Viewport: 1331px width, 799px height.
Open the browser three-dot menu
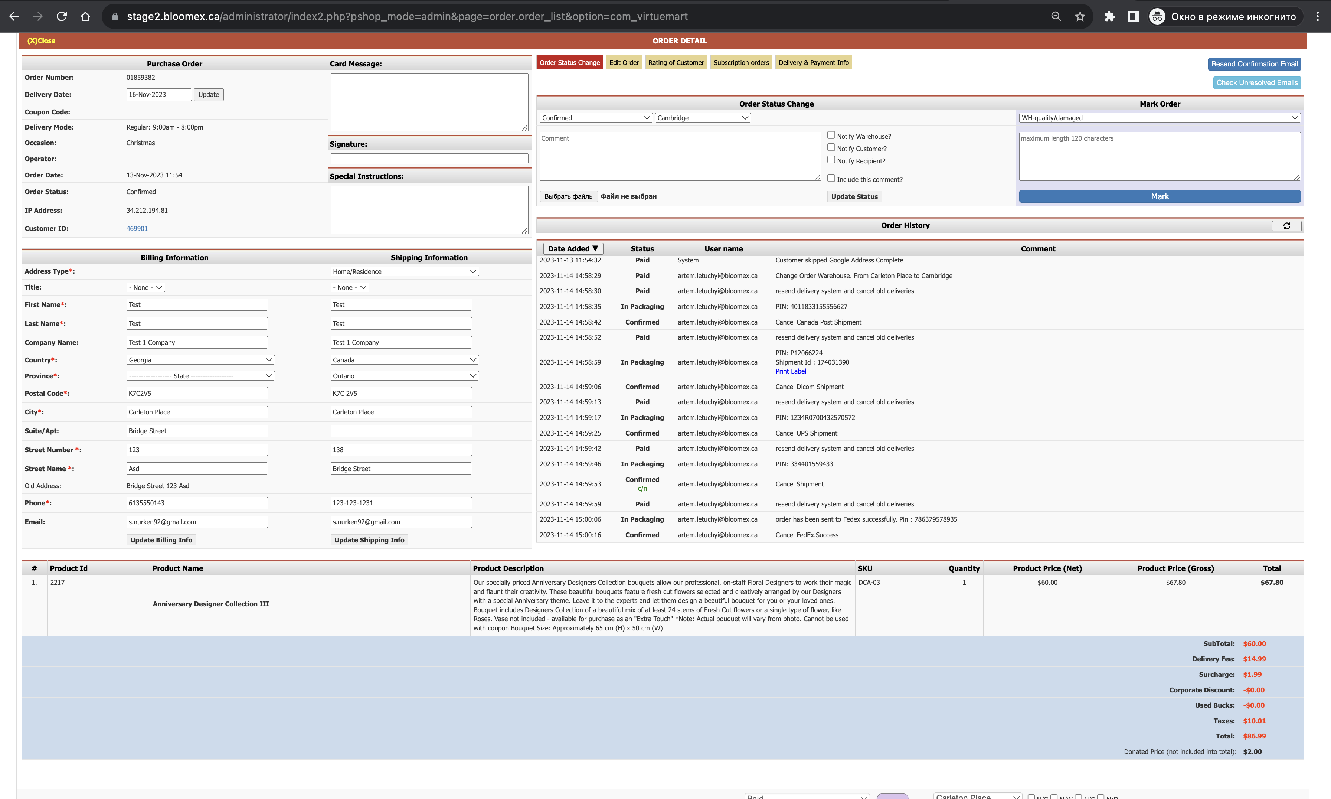point(1318,16)
